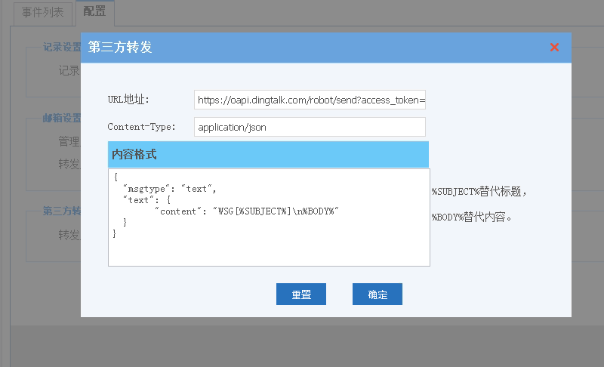
Task: Click the URL地址 input field
Action: point(310,100)
